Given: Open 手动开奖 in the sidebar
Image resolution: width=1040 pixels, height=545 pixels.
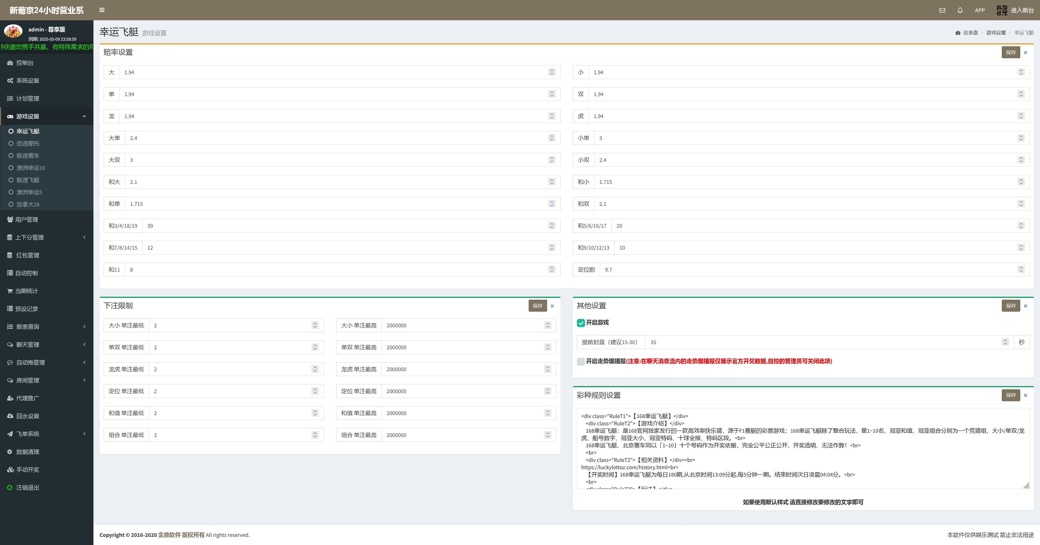Looking at the screenshot, I should pos(27,470).
